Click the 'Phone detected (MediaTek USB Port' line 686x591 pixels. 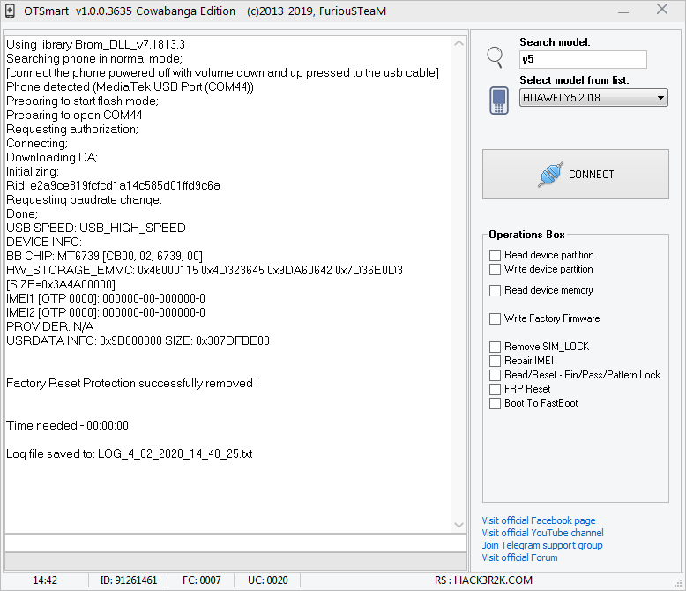[130, 86]
